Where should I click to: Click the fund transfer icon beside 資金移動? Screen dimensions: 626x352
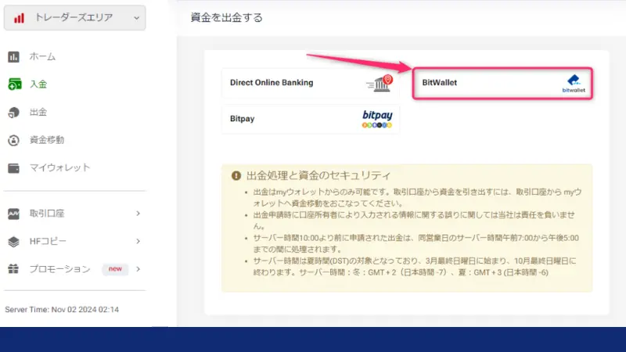click(13, 140)
